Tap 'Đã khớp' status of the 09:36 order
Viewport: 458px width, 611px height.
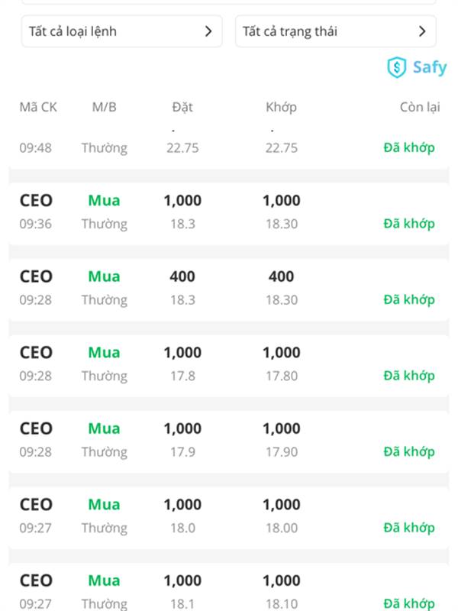tap(408, 224)
